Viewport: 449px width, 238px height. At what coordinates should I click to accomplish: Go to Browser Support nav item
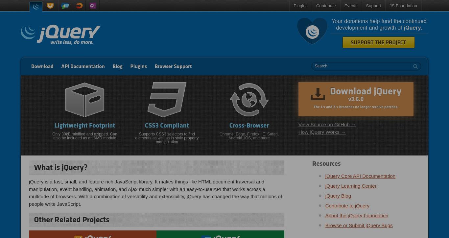click(x=173, y=66)
